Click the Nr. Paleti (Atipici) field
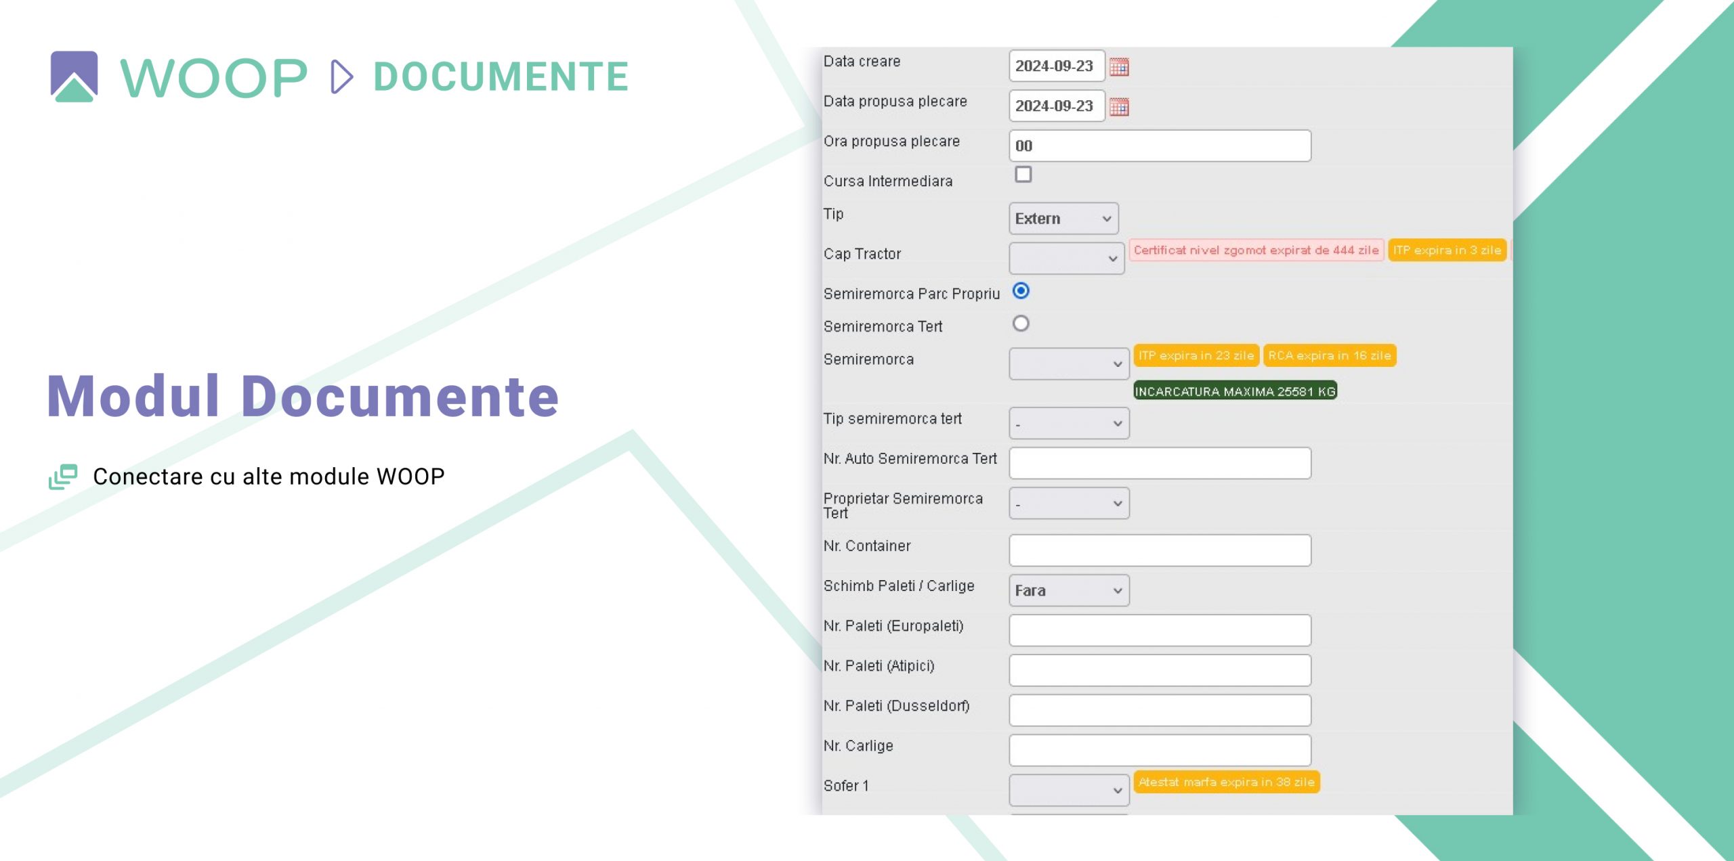 click(1160, 670)
